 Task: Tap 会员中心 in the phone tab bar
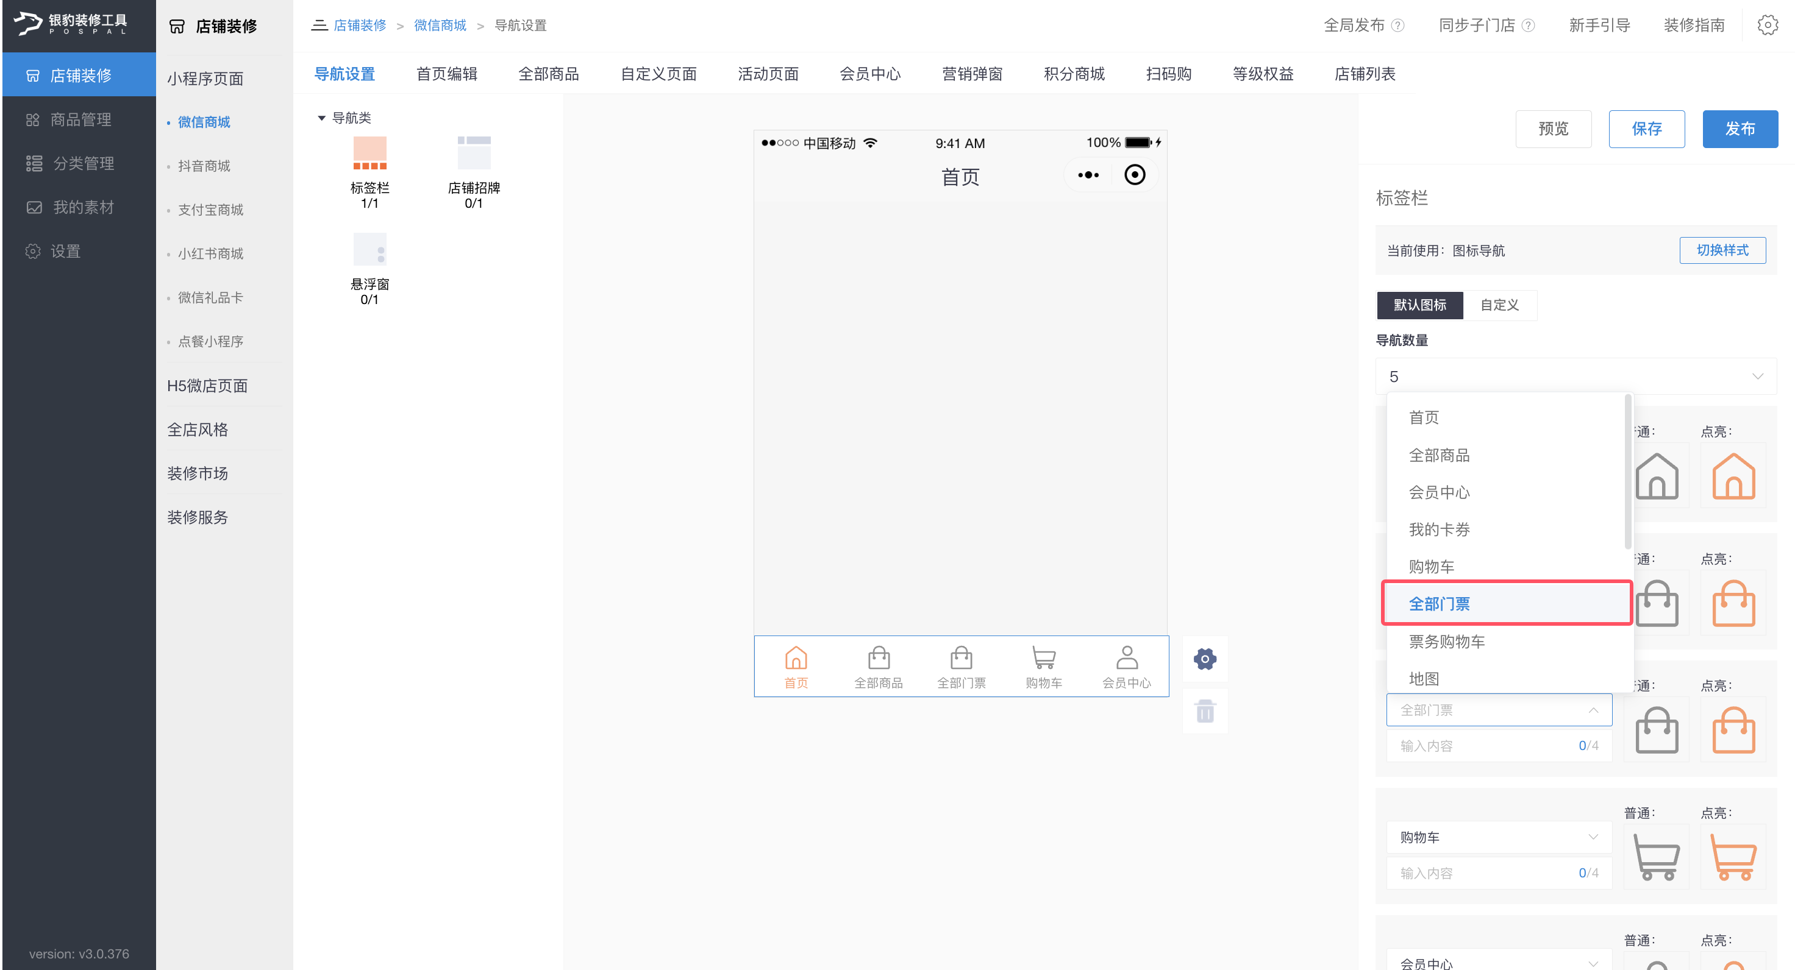click(x=1126, y=667)
